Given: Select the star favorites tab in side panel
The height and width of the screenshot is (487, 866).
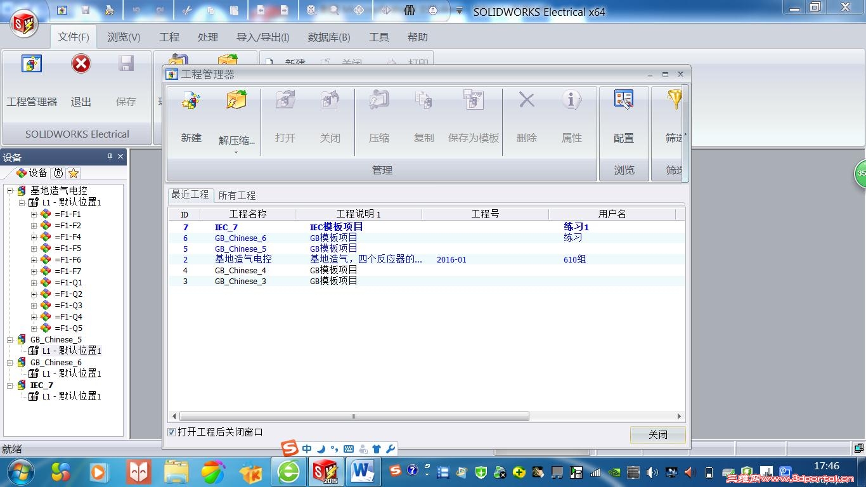Looking at the screenshot, I should coord(74,173).
